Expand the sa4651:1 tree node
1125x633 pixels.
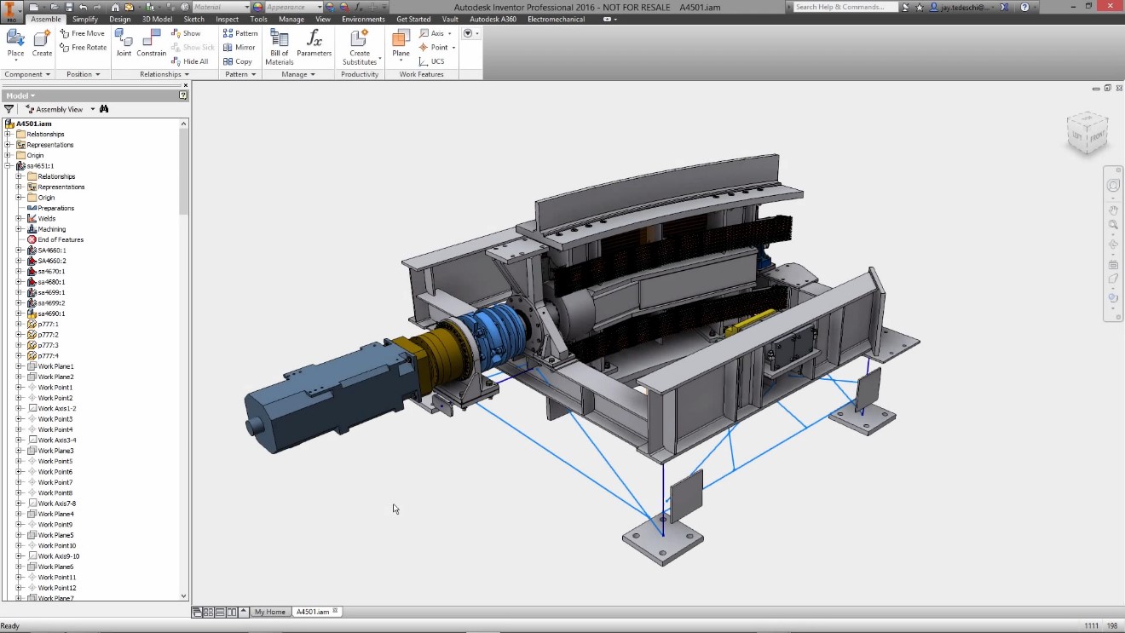coord(8,166)
